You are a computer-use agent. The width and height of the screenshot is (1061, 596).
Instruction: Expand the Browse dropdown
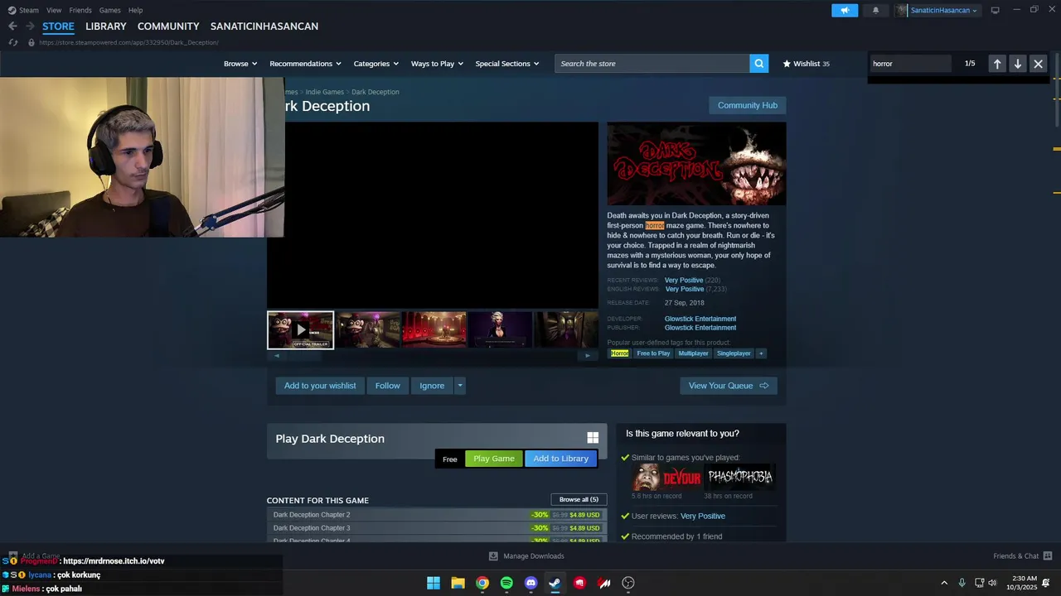pos(240,64)
